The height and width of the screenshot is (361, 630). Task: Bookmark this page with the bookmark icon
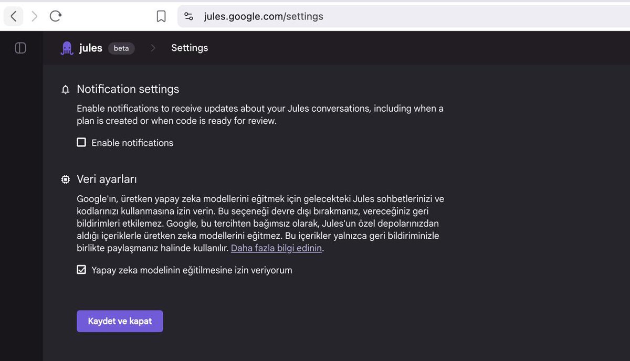click(x=161, y=16)
